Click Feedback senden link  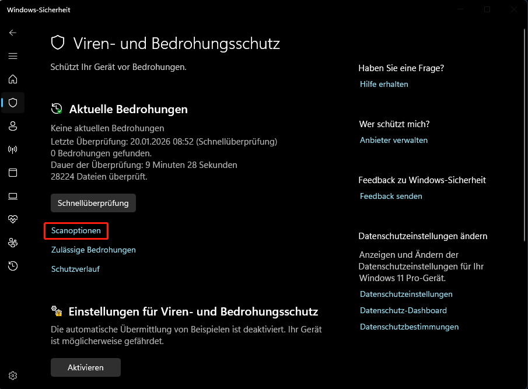click(391, 196)
